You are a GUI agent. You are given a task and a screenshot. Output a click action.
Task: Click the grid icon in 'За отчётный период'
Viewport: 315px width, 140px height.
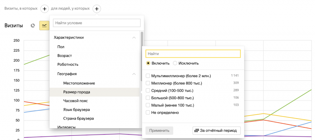pos(197,131)
